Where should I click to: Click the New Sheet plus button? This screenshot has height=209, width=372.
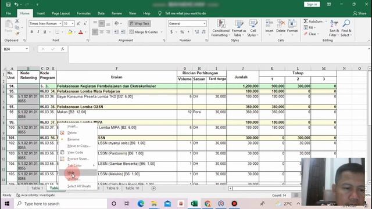coord(153,188)
